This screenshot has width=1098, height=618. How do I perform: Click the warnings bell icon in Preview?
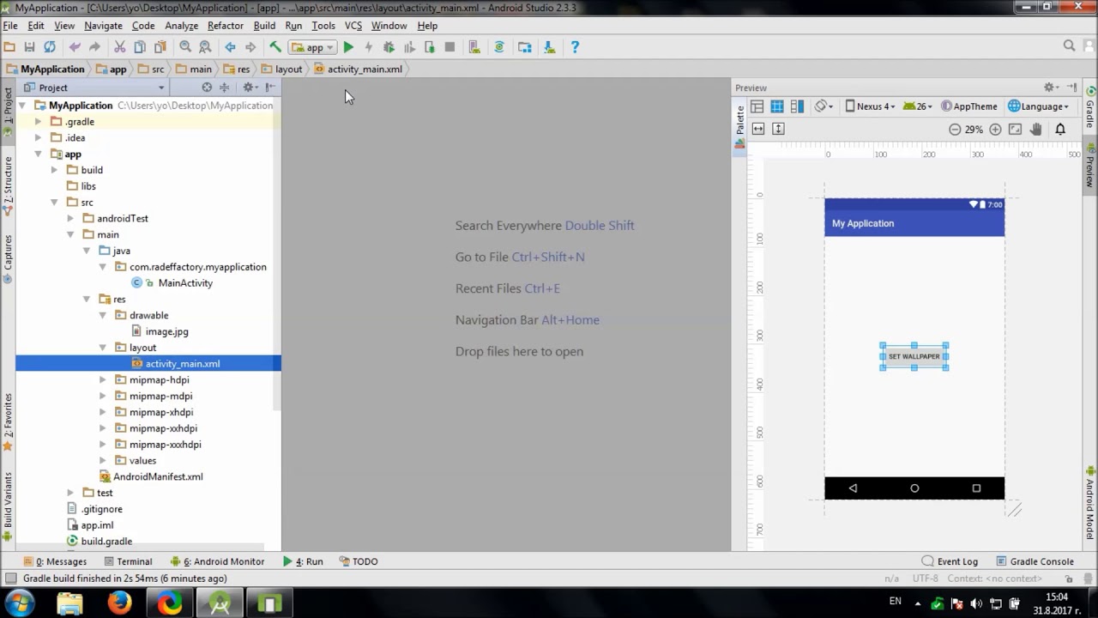(x=1060, y=130)
